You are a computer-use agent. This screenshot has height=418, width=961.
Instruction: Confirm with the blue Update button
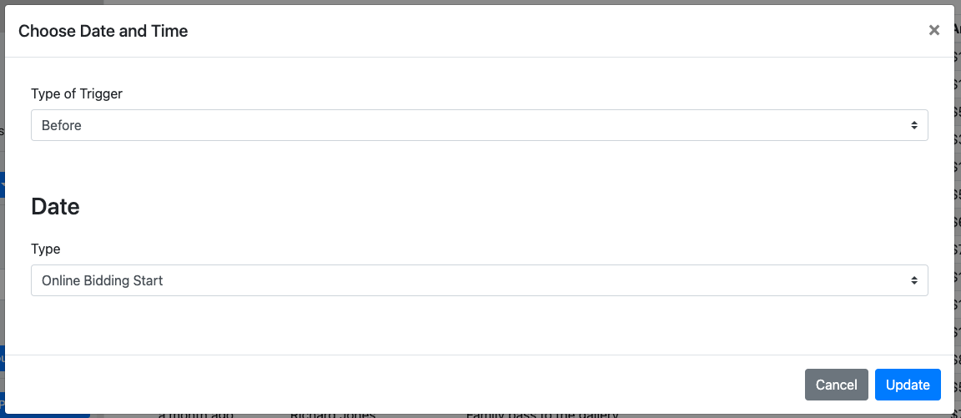907,385
